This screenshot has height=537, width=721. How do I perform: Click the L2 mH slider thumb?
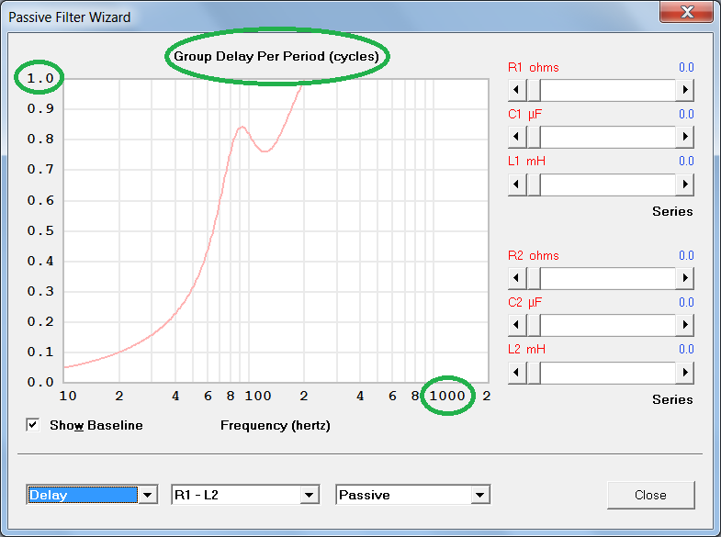534,373
